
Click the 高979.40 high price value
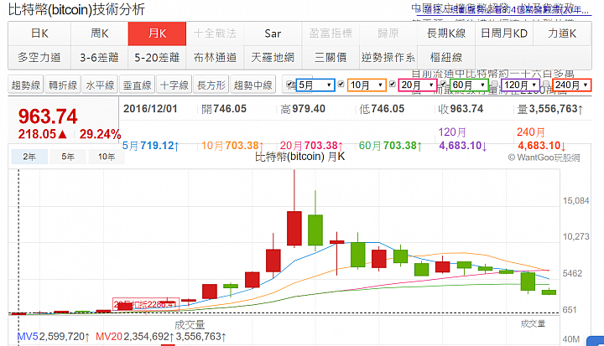(x=303, y=109)
